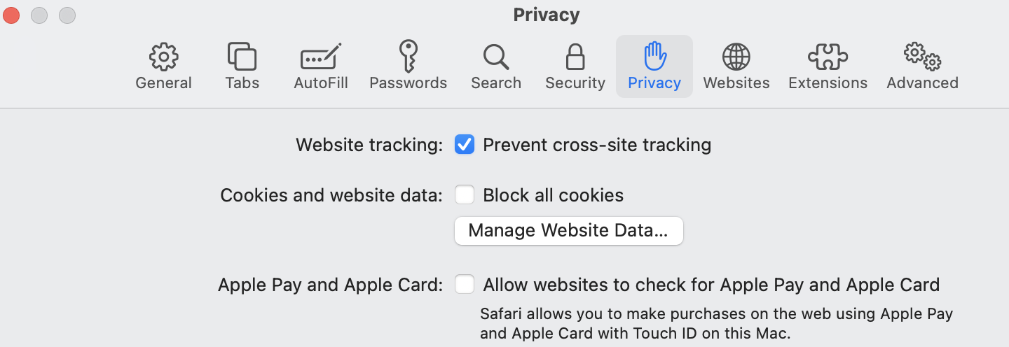This screenshot has height=347, width=1009.
Task: Close the Privacy preferences window
Action: [12, 15]
